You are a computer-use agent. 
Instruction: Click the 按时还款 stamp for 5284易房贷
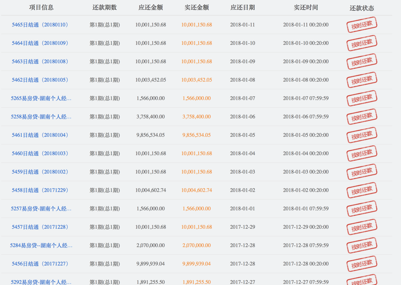(361, 246)
